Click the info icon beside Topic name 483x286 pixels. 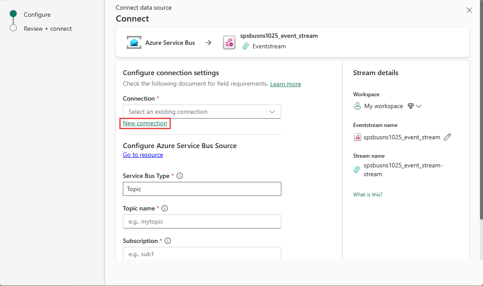click(165, 208)
